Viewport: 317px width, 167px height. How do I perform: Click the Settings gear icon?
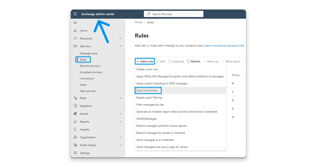point(75,153)
